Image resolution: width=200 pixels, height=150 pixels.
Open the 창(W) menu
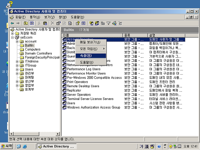62,17
